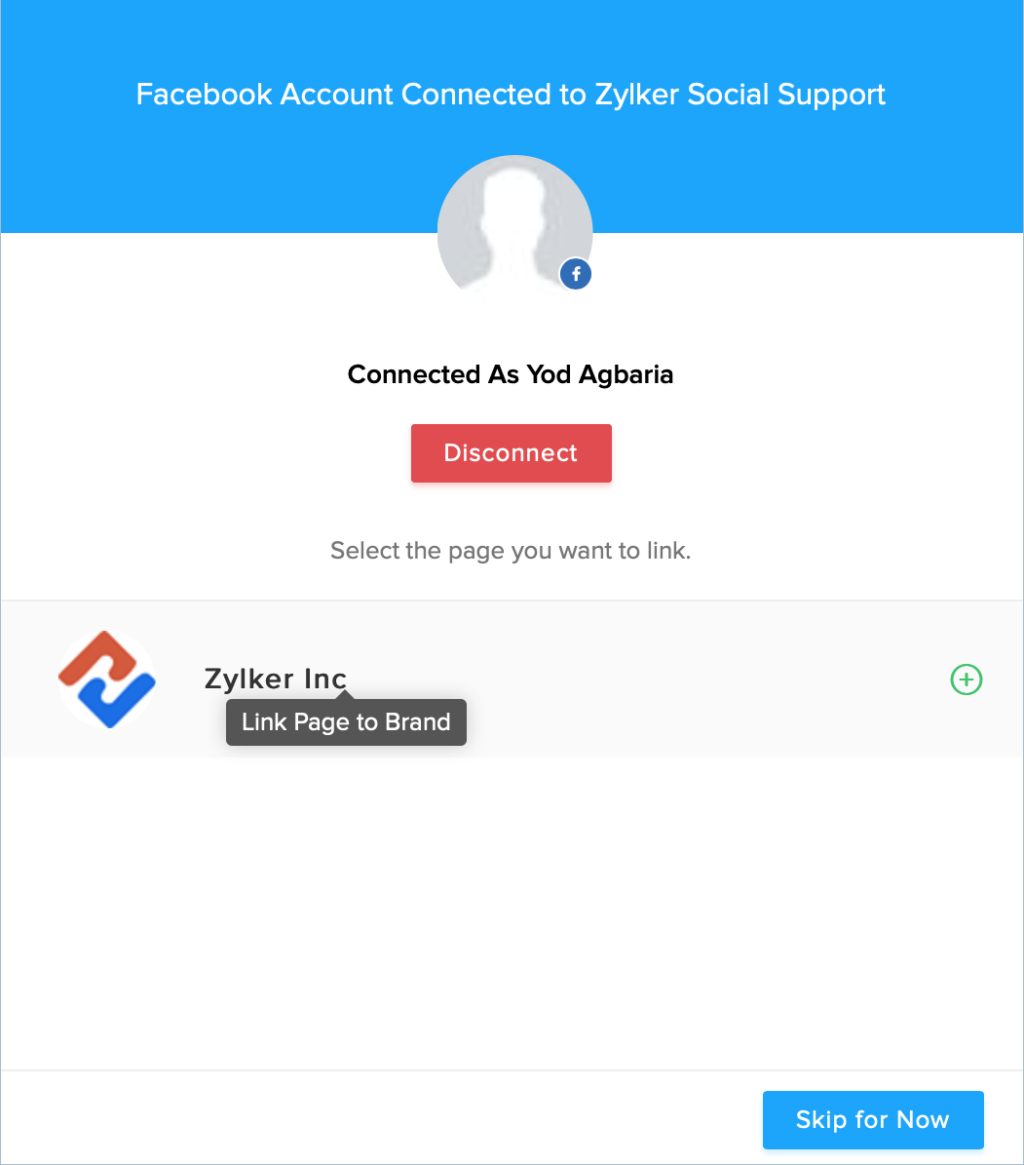Select the Zylker Inc page name
This screenshot has height=1165, width=1024.
[275, 679]
